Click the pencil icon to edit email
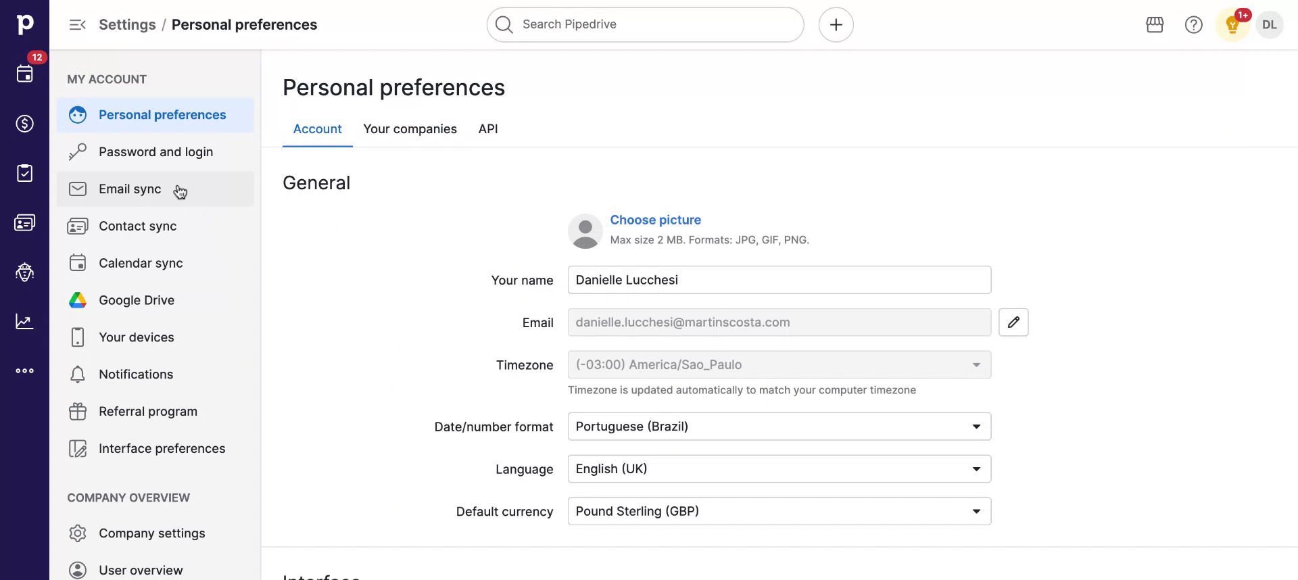This screenshot has height=580, width=1298. click(1013, 322)
